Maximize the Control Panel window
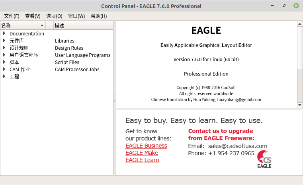Screen dimensions: 303x185 pos(284,6)
